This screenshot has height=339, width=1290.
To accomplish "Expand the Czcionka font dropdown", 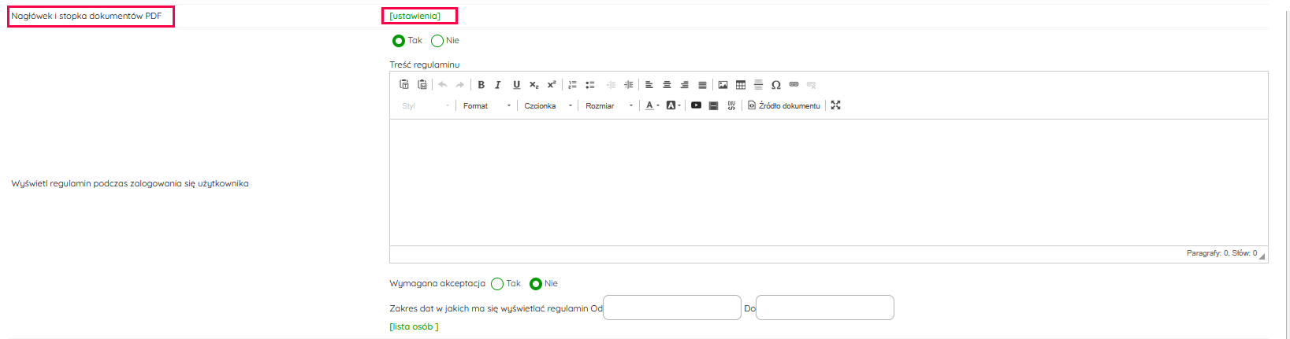I will click(548, 105).
